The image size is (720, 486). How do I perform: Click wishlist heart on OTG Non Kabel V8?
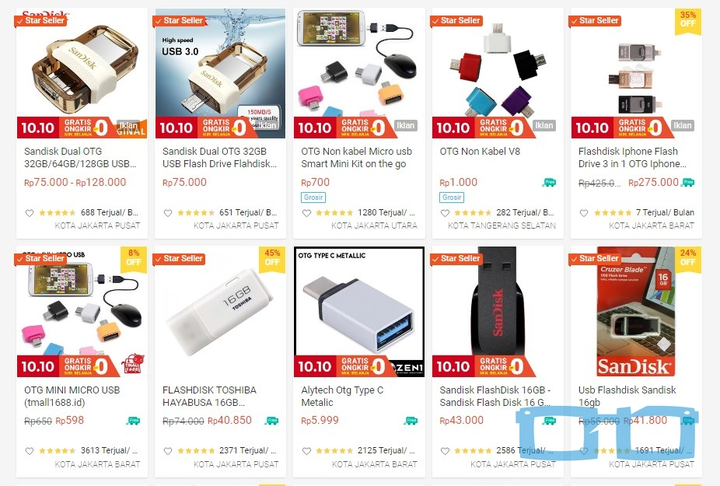(445, 213)
